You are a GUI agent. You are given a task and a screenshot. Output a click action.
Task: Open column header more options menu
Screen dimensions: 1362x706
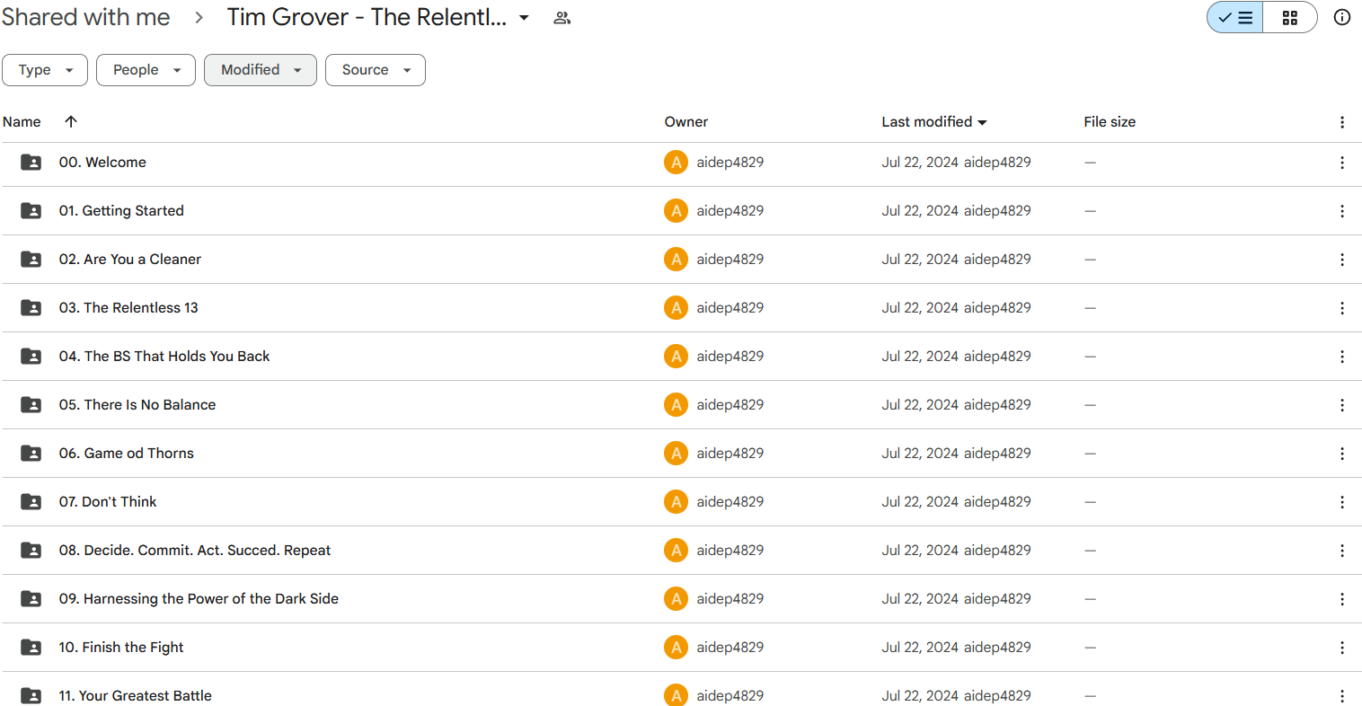tap(1342, 122)
